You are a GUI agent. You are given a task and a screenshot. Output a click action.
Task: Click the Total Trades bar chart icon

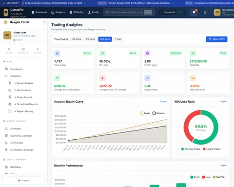coord(57,53)
